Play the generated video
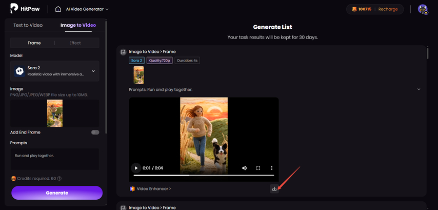Viewport: 438px width, 210px height. coord(136,168)
